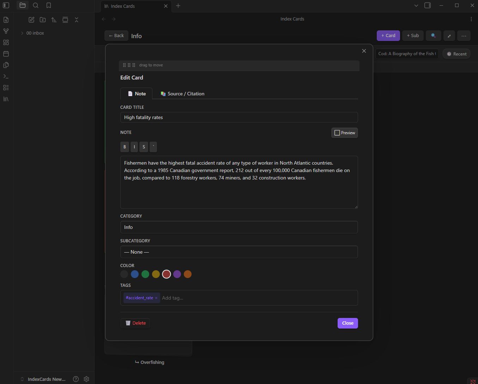Toggle the left sidebar icon

click(x=6, y=5)
